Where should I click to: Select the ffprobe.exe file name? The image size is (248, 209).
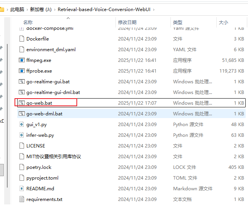39,71
